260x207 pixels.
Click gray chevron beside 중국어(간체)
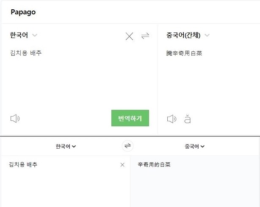tap(207, 35)
